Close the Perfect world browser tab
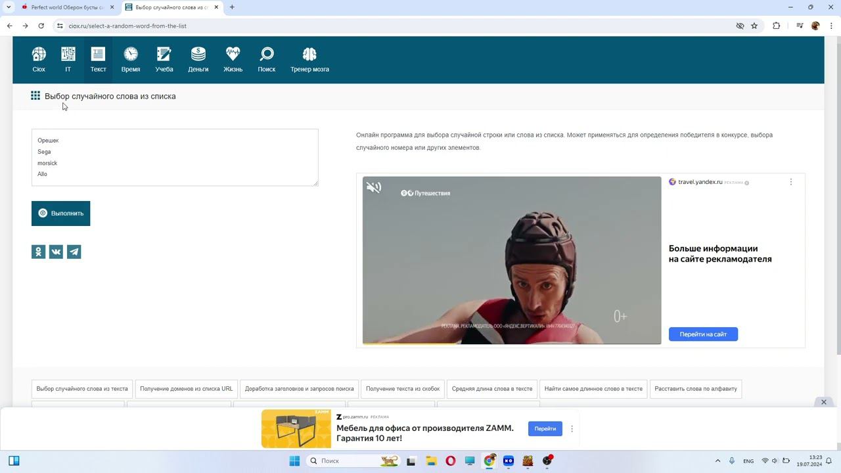The width and height of the screenshot is (841, 473). [x=112, y=7]
